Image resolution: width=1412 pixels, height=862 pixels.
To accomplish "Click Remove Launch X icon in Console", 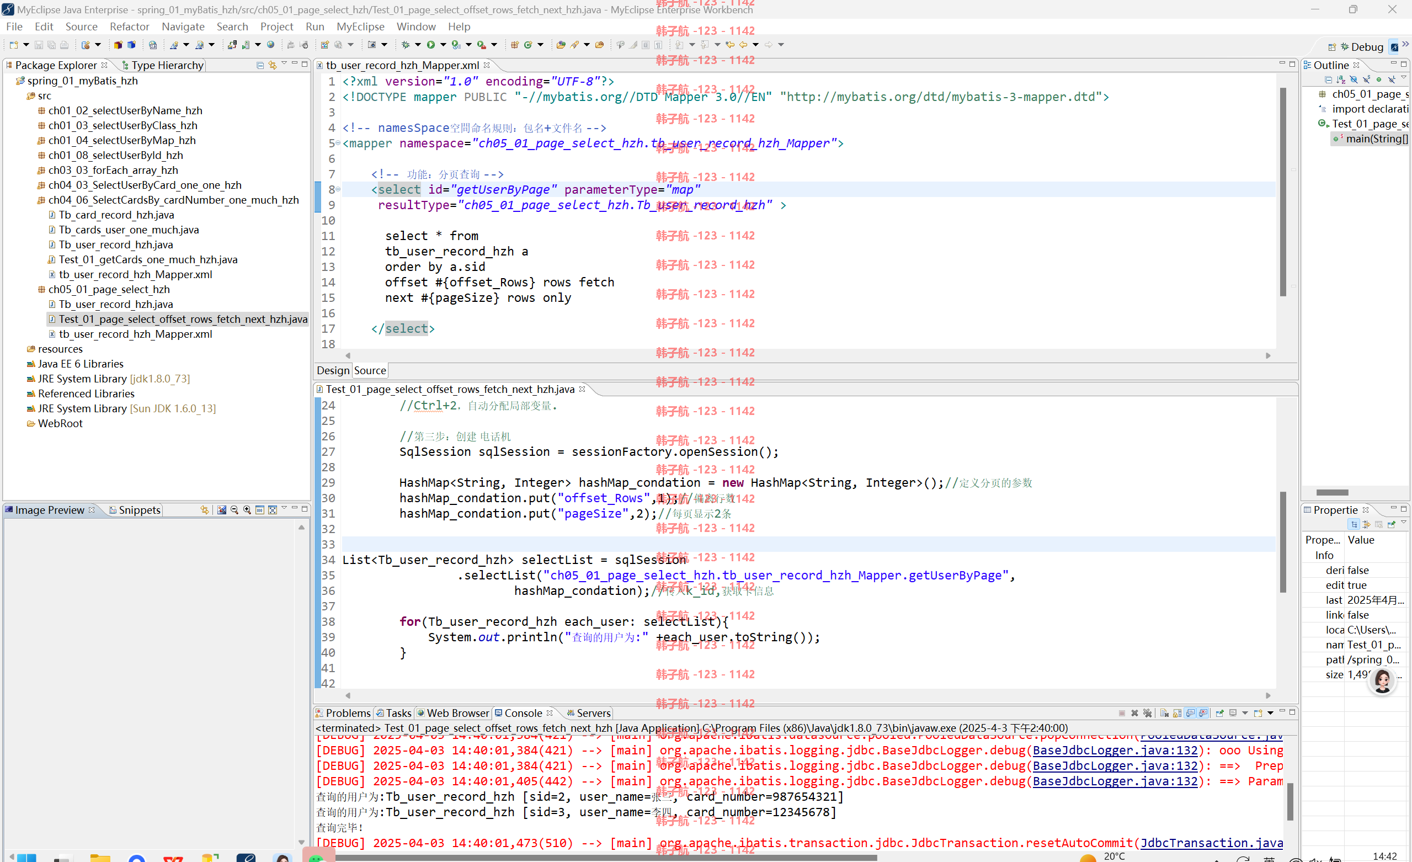I will 1134,713.
